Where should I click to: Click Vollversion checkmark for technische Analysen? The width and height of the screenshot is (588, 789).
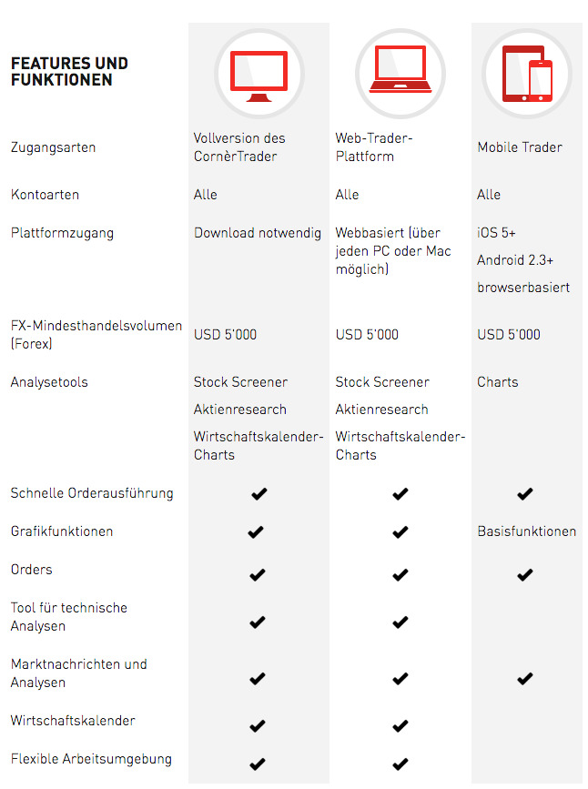tap(258, 622)
